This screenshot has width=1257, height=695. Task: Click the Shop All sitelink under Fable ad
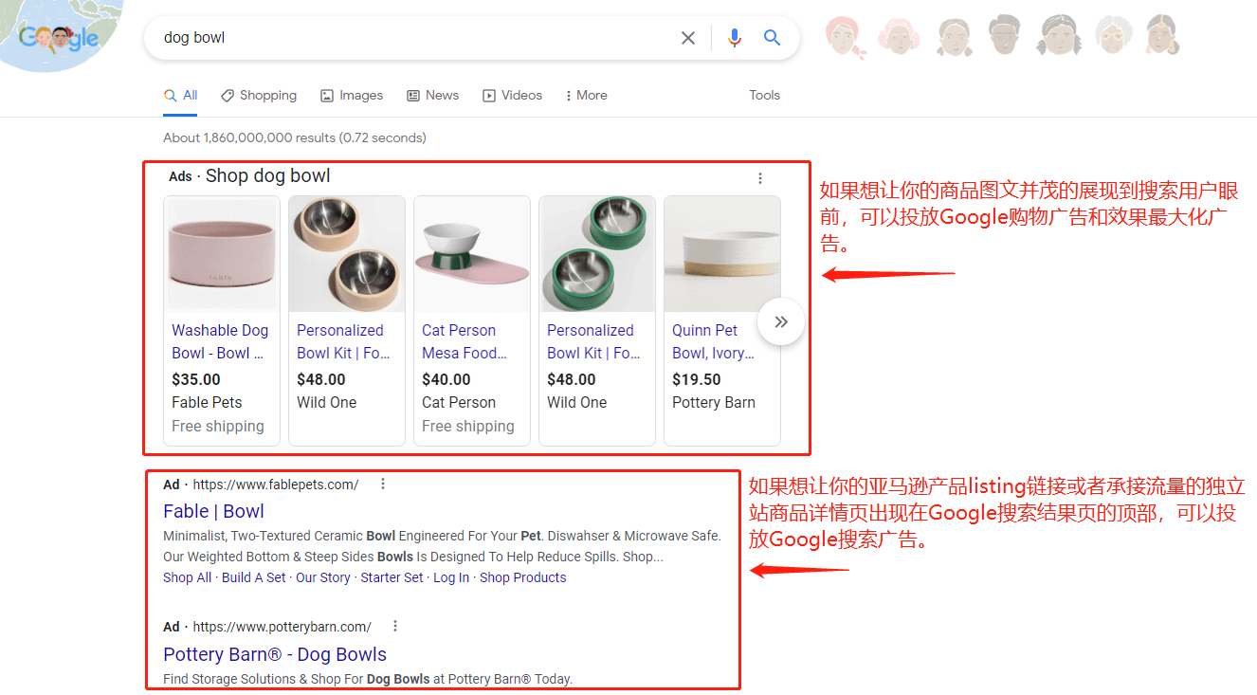[x=187, y=576]
